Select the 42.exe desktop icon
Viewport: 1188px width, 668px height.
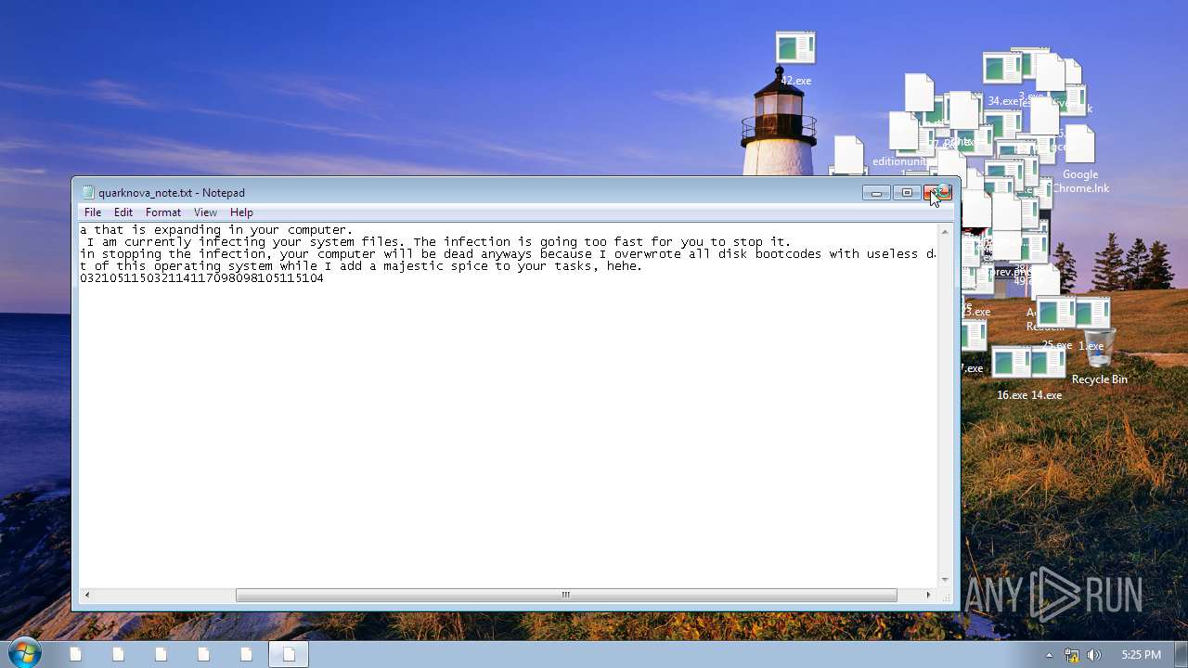pyautogui.click(x=795, y=58)
